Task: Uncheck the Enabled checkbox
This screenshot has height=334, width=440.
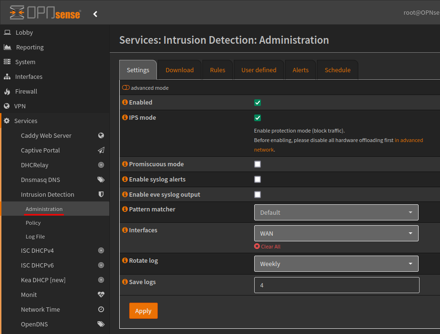Action: 258,103
